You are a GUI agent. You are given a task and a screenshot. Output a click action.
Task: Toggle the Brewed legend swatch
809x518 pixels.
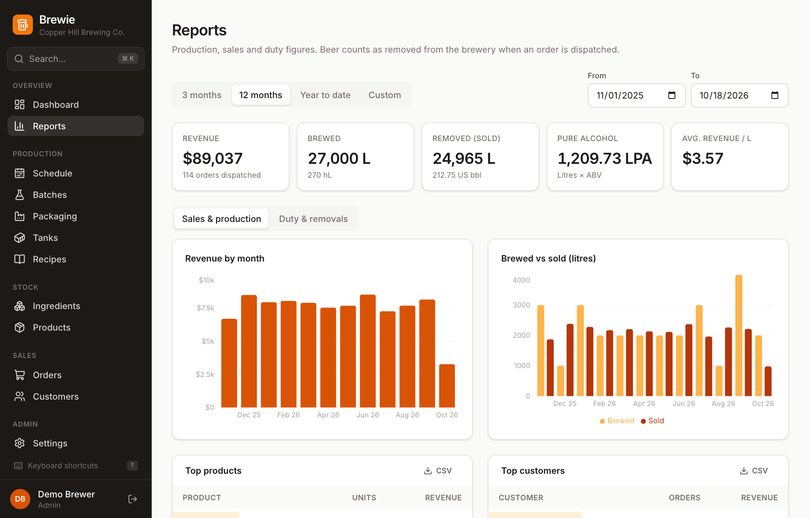tap(602, 421)
